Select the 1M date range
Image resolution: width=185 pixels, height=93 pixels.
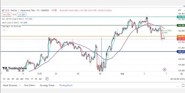coord(13,79)
